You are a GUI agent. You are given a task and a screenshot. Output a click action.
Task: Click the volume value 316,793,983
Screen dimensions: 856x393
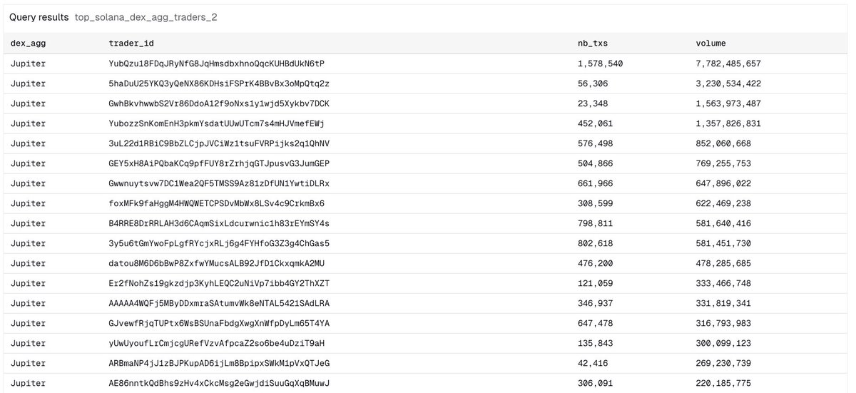click(723, 323)
